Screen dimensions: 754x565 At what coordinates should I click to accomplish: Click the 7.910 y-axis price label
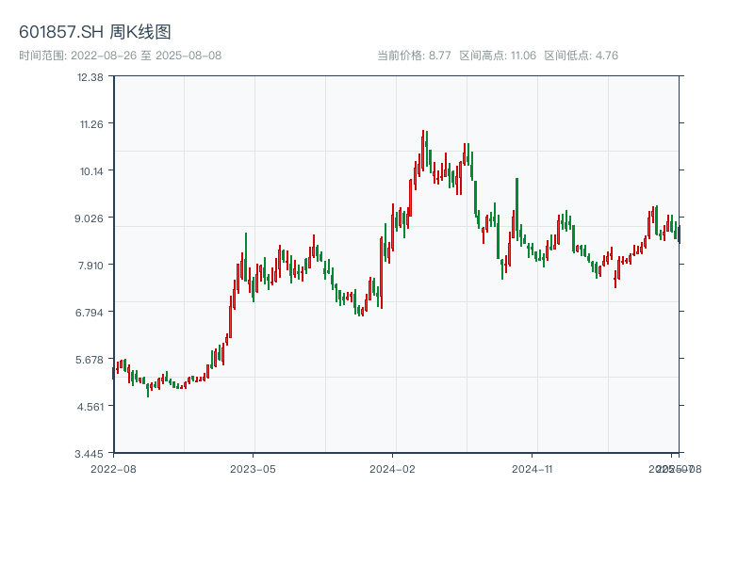tap(90, 265)
